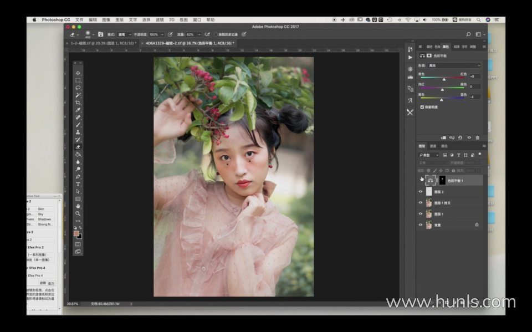Click the delete adjustment trash icon
532x332 pixels.
click(x=477, y=138)
